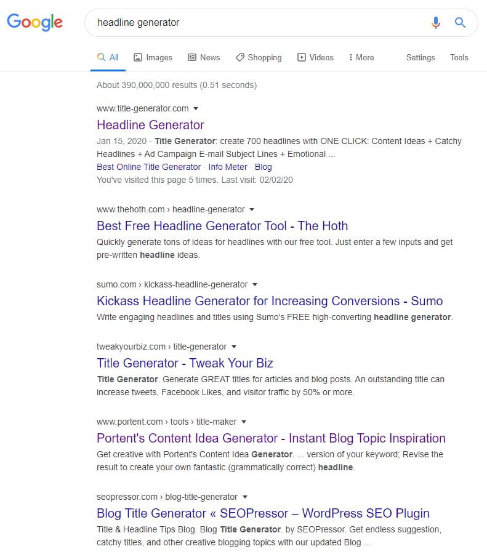Click the seopressor.com › blog-title-generator URL
This screenshot has width=487, height=557.
point(167,497)
